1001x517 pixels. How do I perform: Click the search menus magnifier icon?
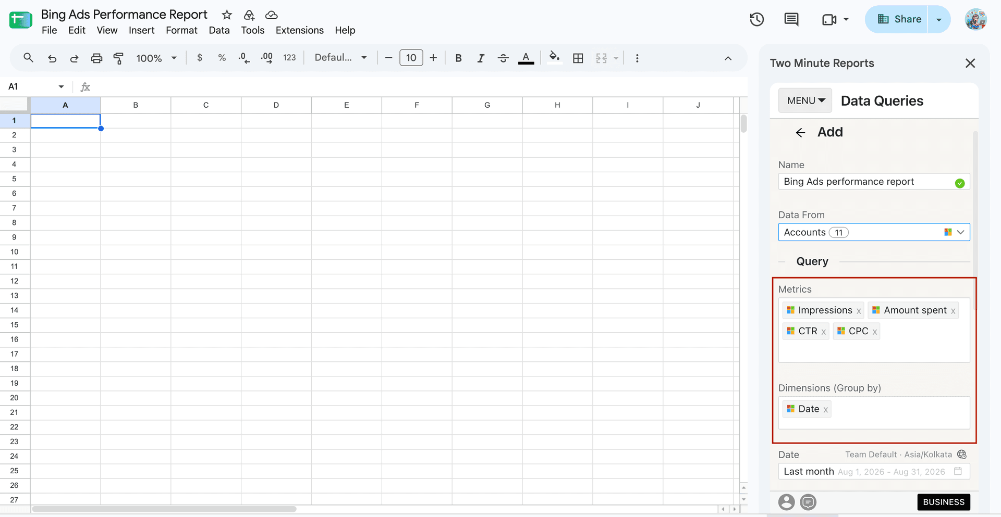coord(29,58)
